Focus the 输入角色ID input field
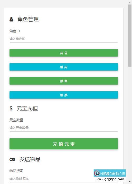Image resolution: width=132 pixels, height=184 pixels. point(64,39)
